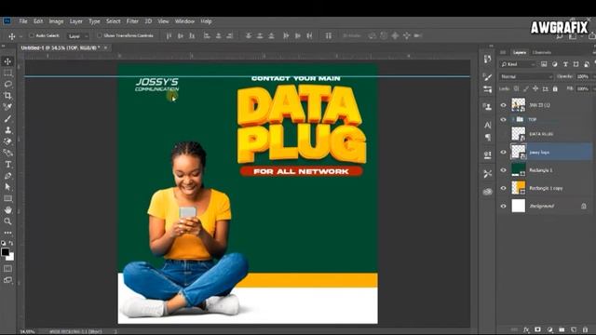
Task: Open the Creative Cloud Libraries panel icon
Action: 488,192
